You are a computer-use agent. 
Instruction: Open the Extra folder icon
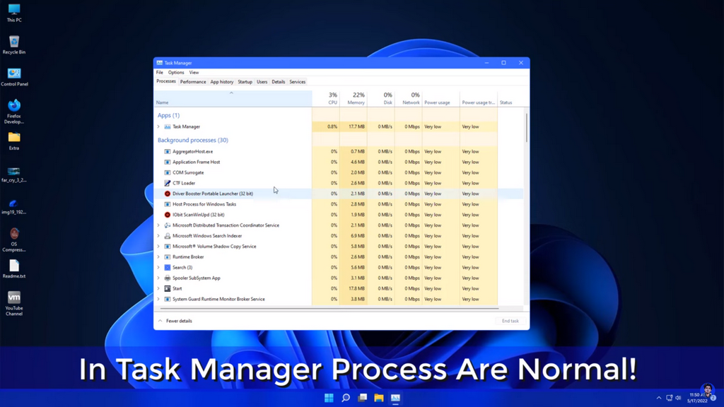tap(14, 141)
